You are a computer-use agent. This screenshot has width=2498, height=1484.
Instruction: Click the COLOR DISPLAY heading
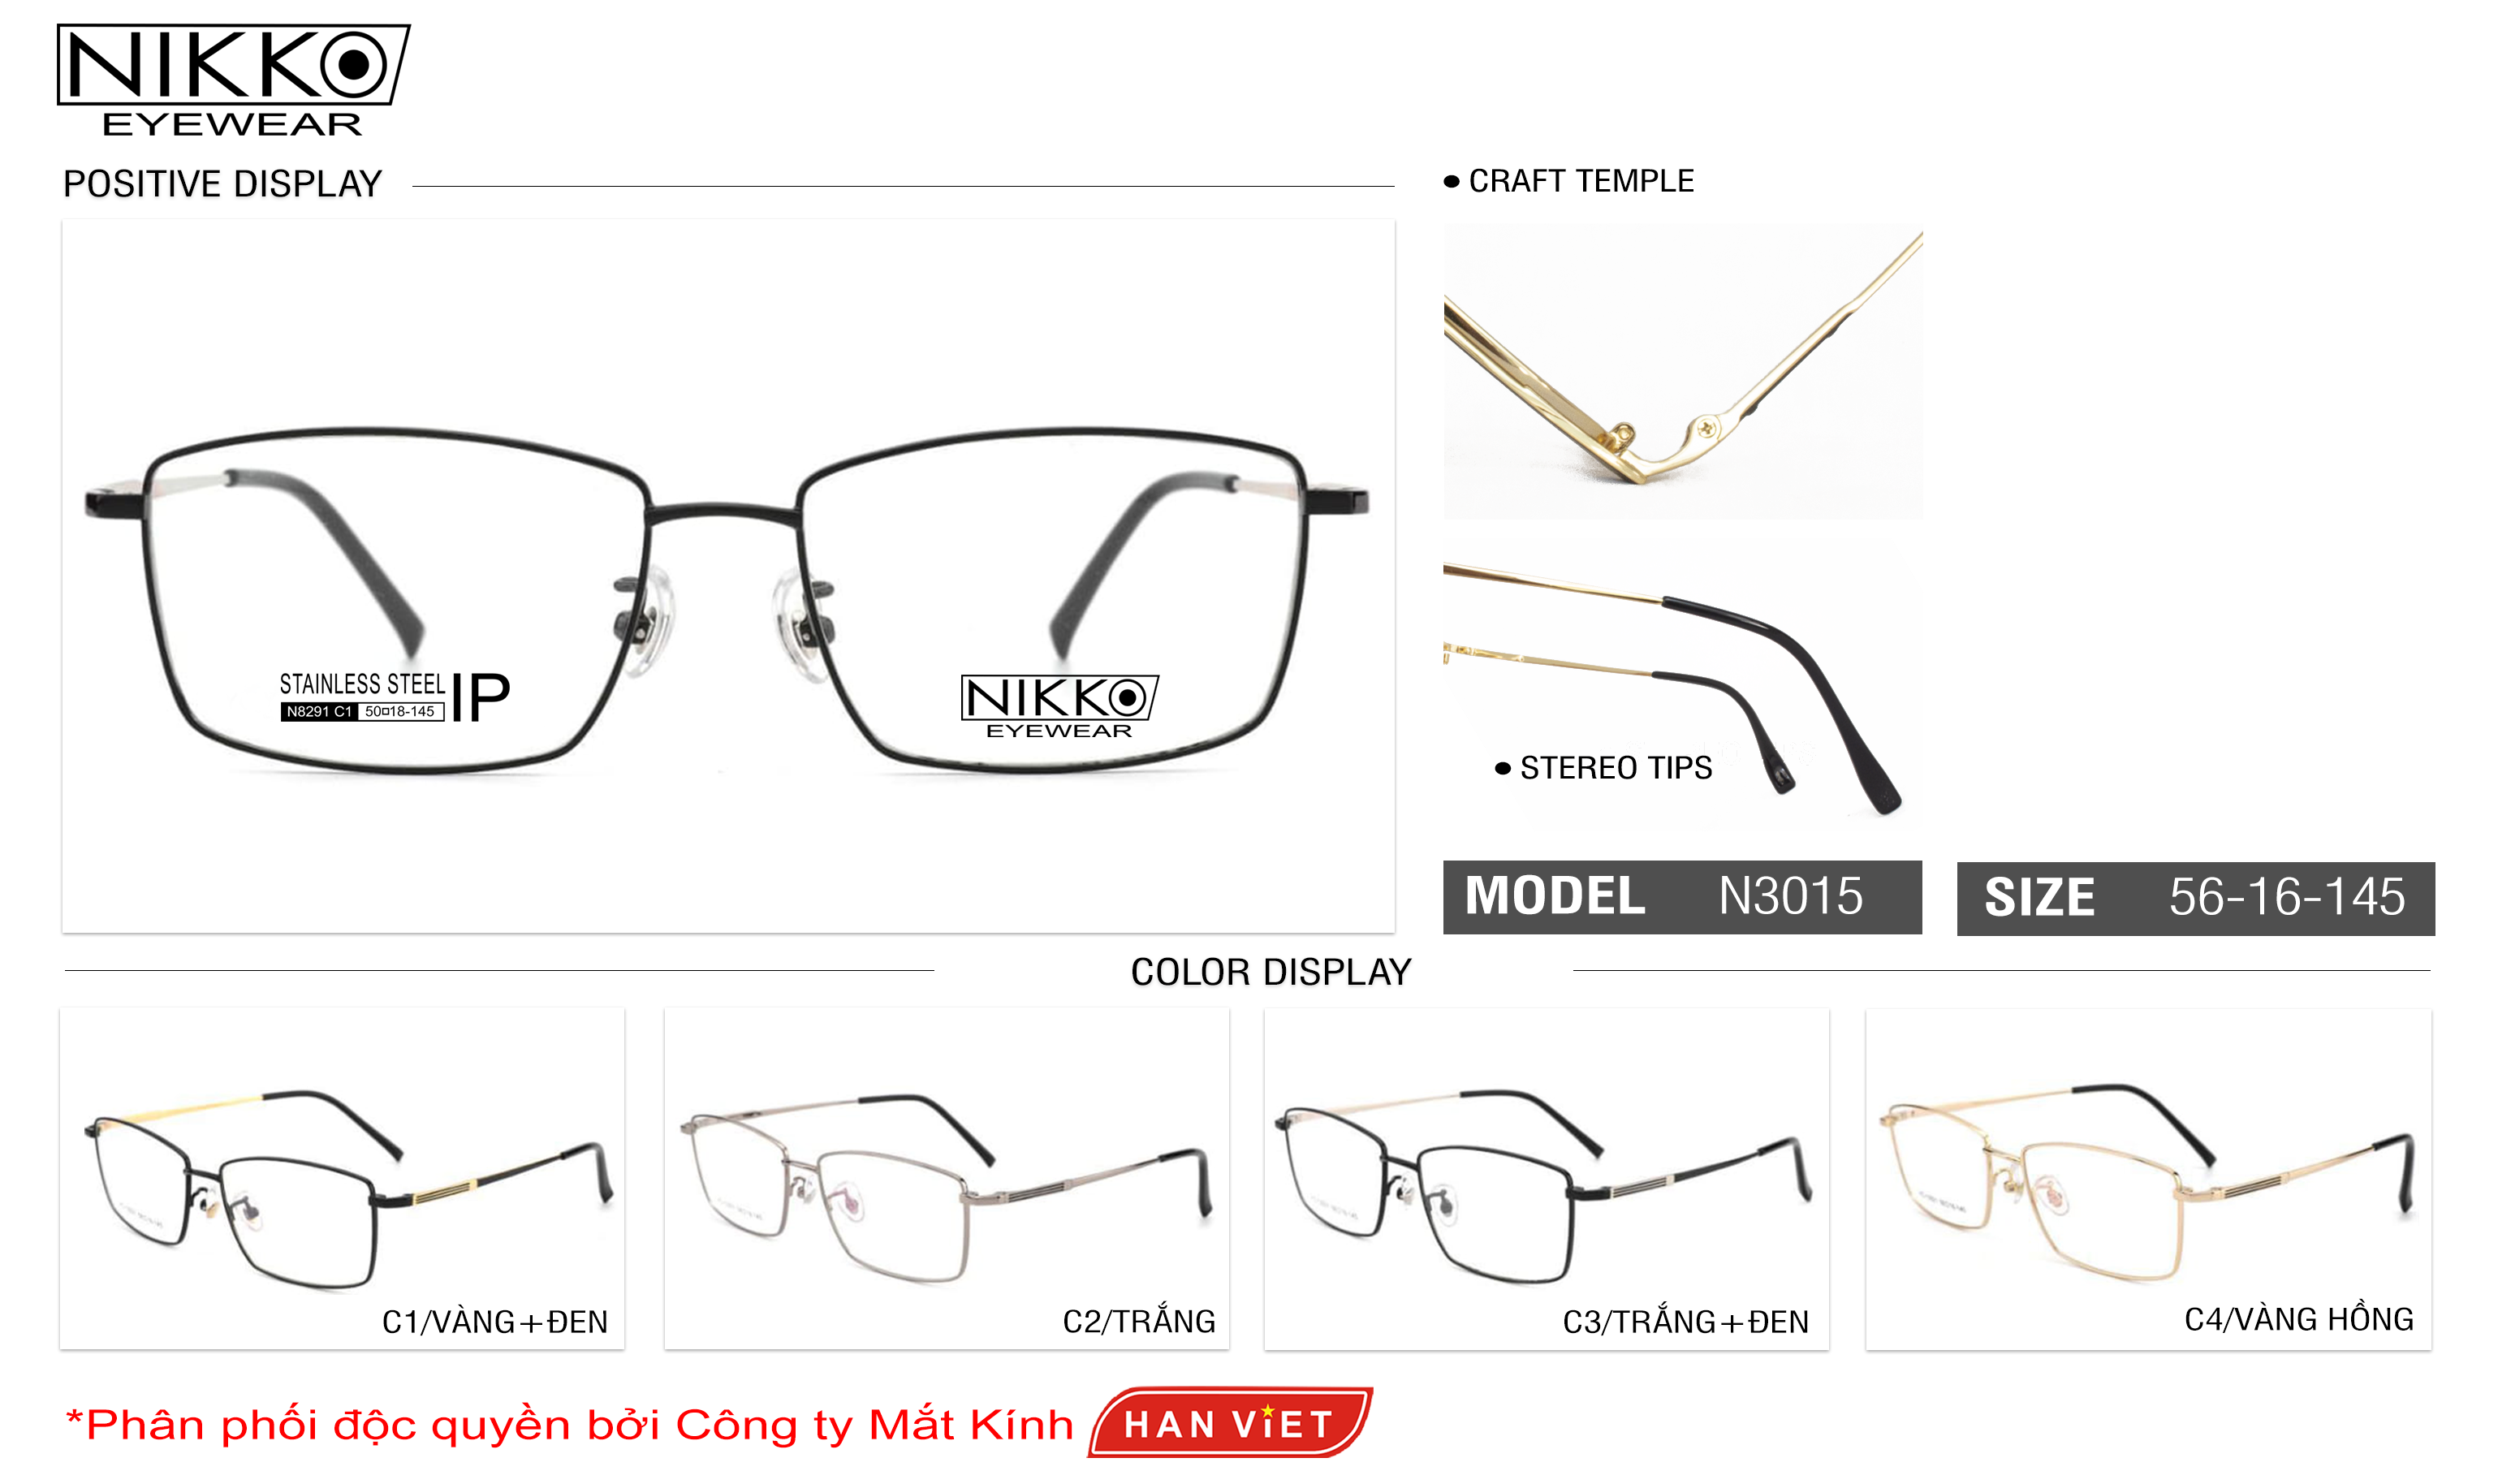pyautogui.click(x=1270, y=972)
